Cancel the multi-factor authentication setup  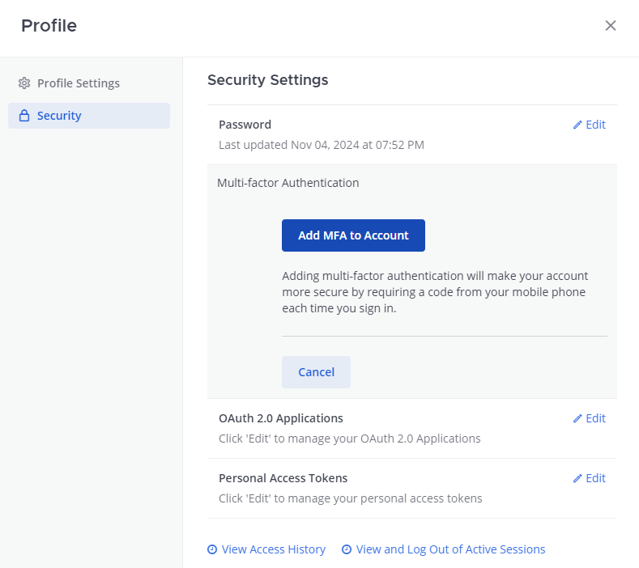point(316,372)
